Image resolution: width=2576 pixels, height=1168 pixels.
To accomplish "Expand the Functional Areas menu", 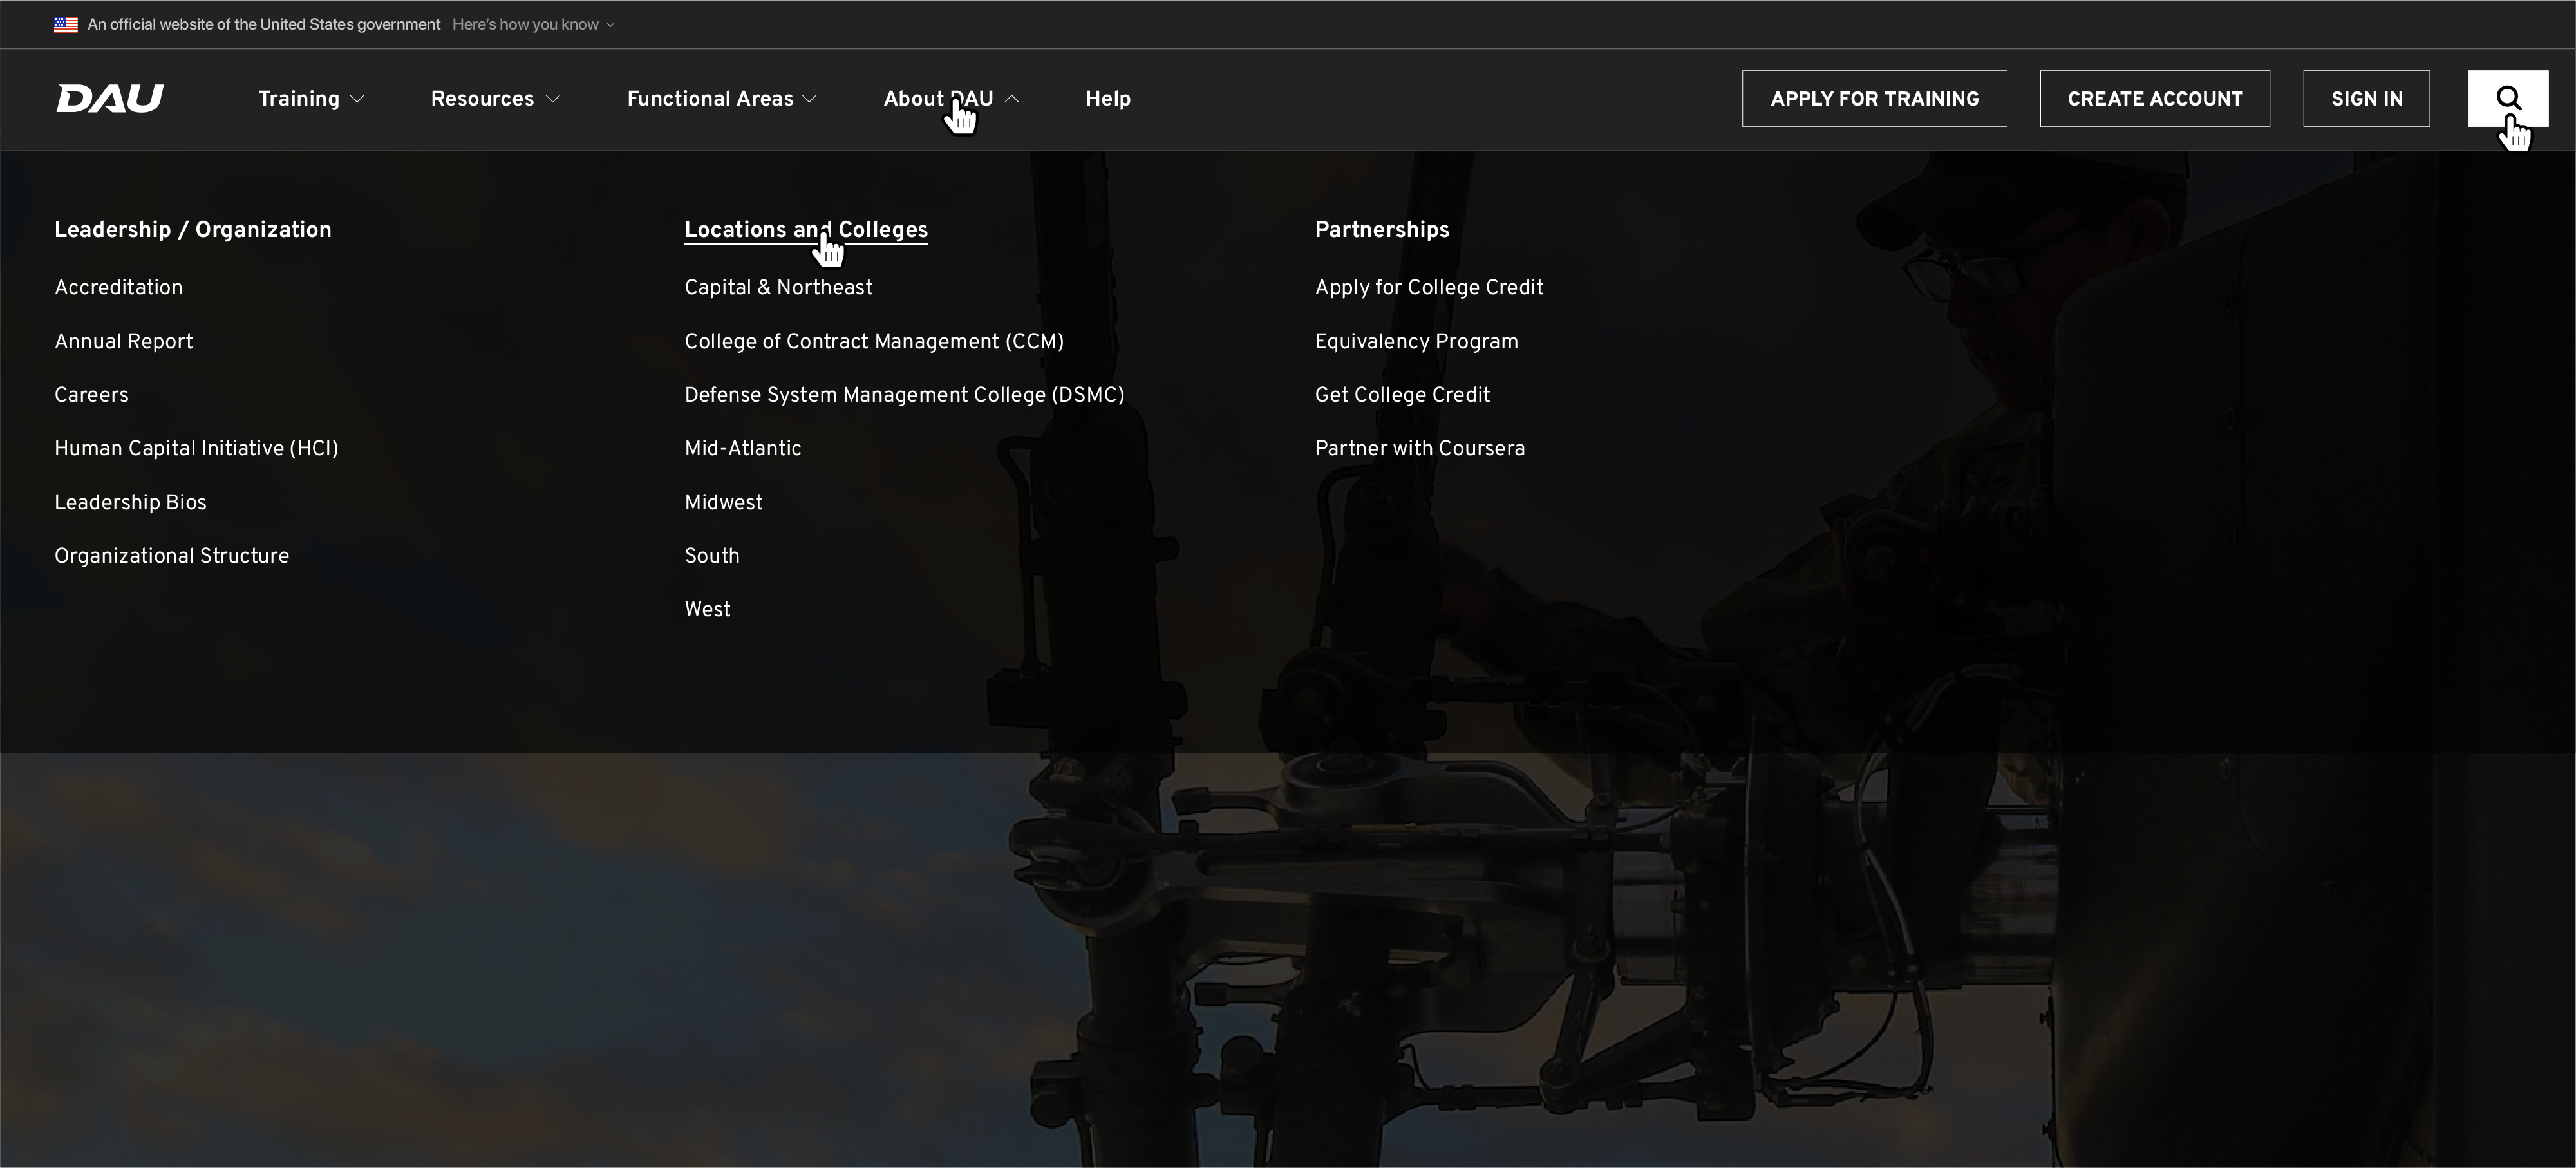I will (722, 98).
